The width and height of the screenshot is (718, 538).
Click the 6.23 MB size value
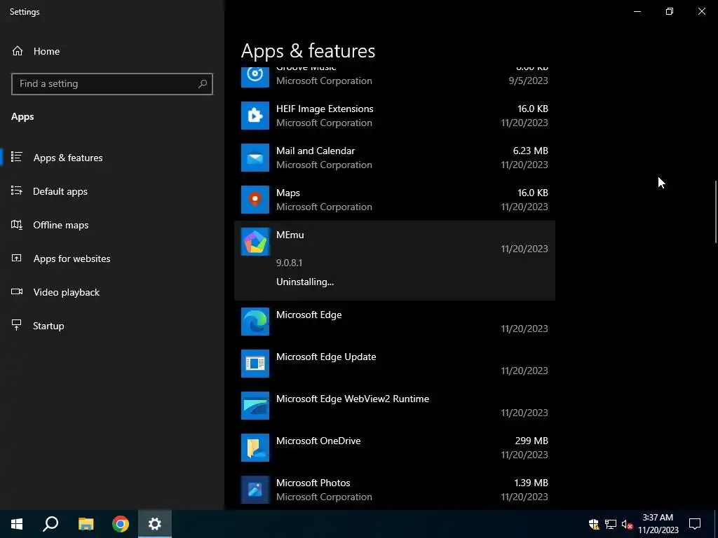coord(530,151)
